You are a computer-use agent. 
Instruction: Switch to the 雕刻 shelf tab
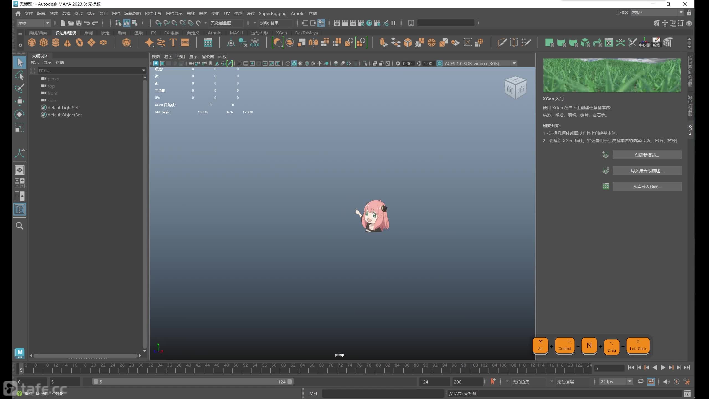click(x=88, y=33)
